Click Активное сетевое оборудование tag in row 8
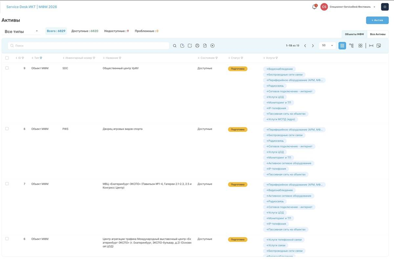Viewport: 394px width, 262px height. [289, 163]
